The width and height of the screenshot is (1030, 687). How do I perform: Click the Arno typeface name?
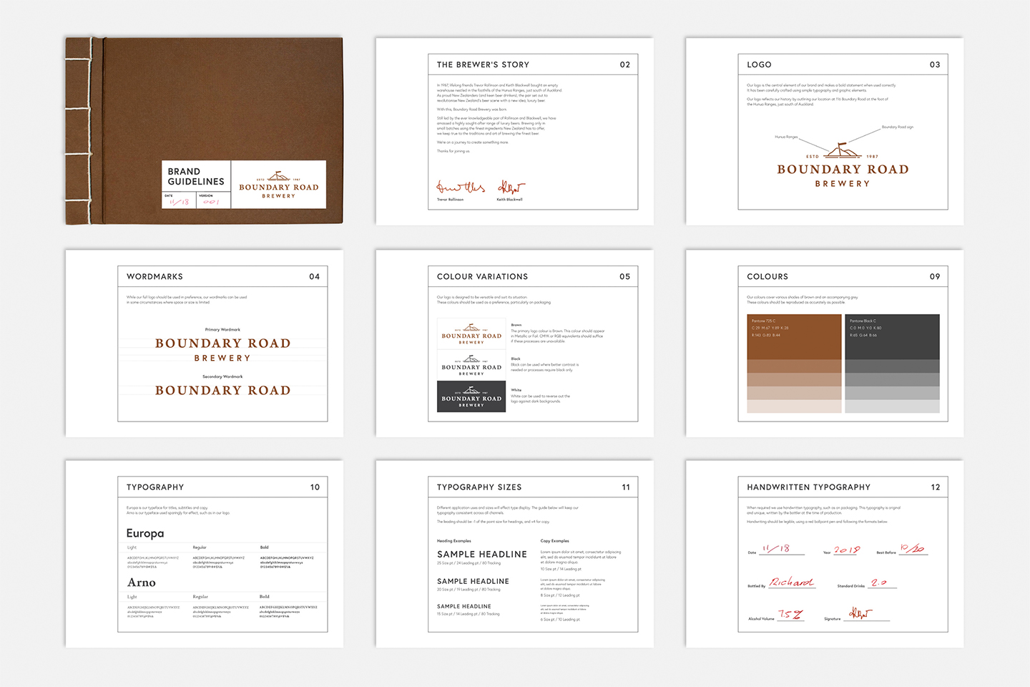point(142,583)
